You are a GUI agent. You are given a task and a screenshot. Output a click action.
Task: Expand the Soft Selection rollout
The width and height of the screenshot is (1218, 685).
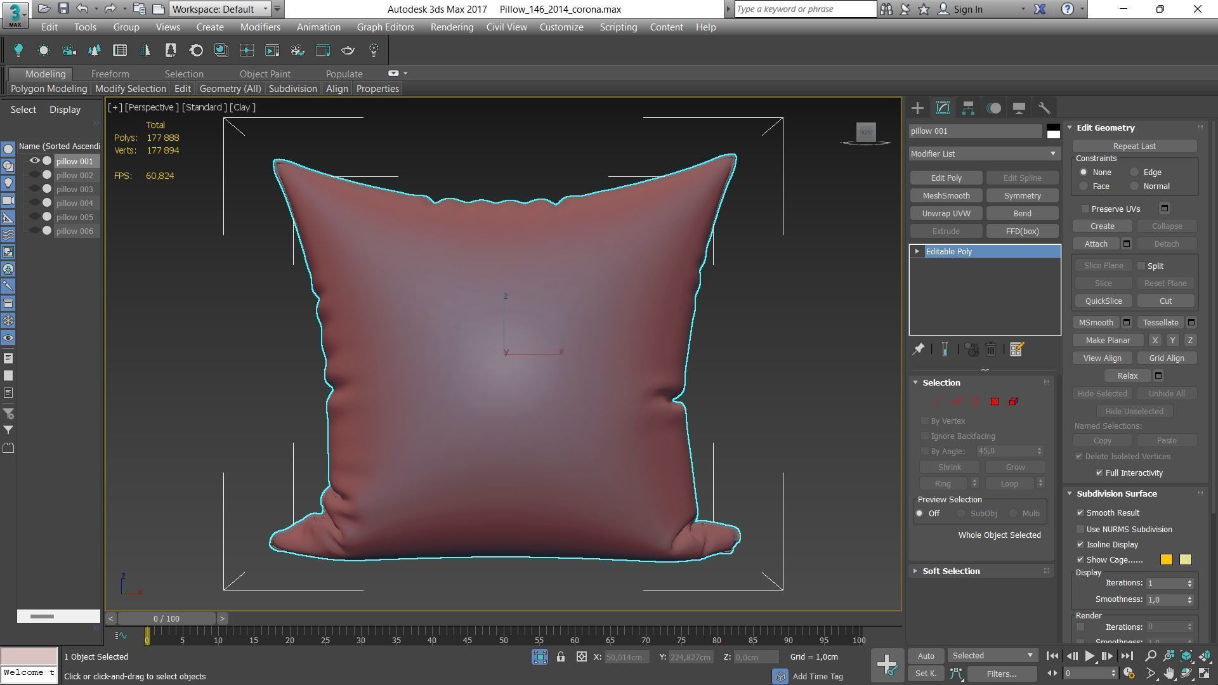(915, 571)
